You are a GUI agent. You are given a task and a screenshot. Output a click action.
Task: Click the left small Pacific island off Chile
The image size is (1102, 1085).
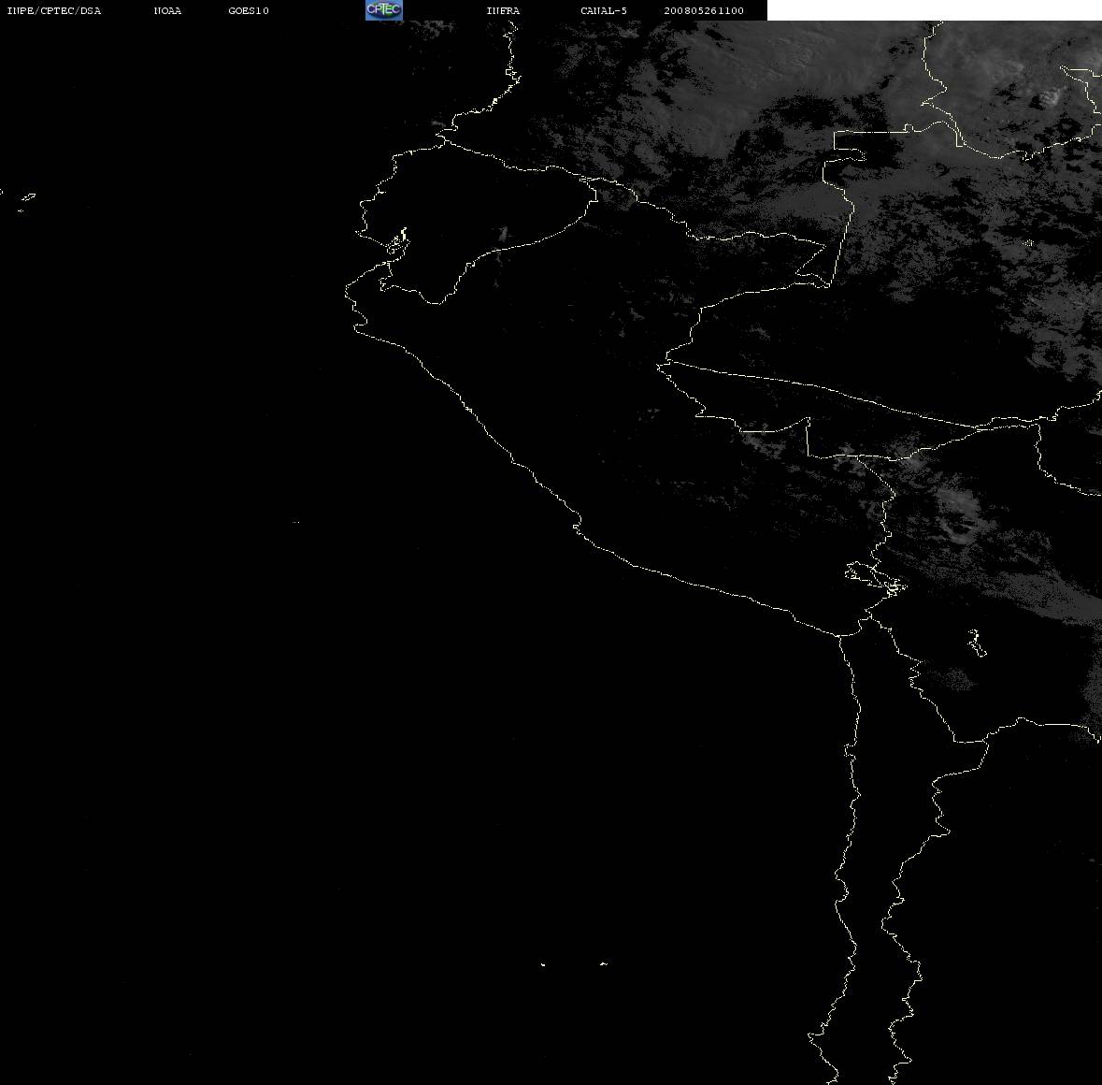542,964
